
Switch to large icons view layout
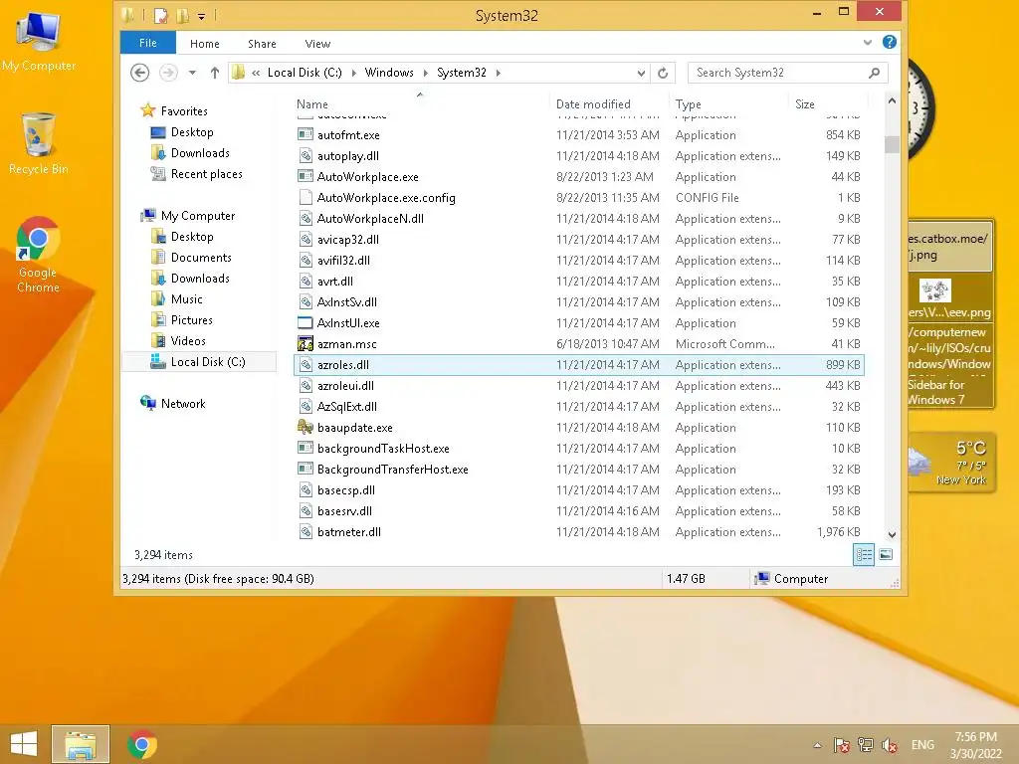point(885,555)
